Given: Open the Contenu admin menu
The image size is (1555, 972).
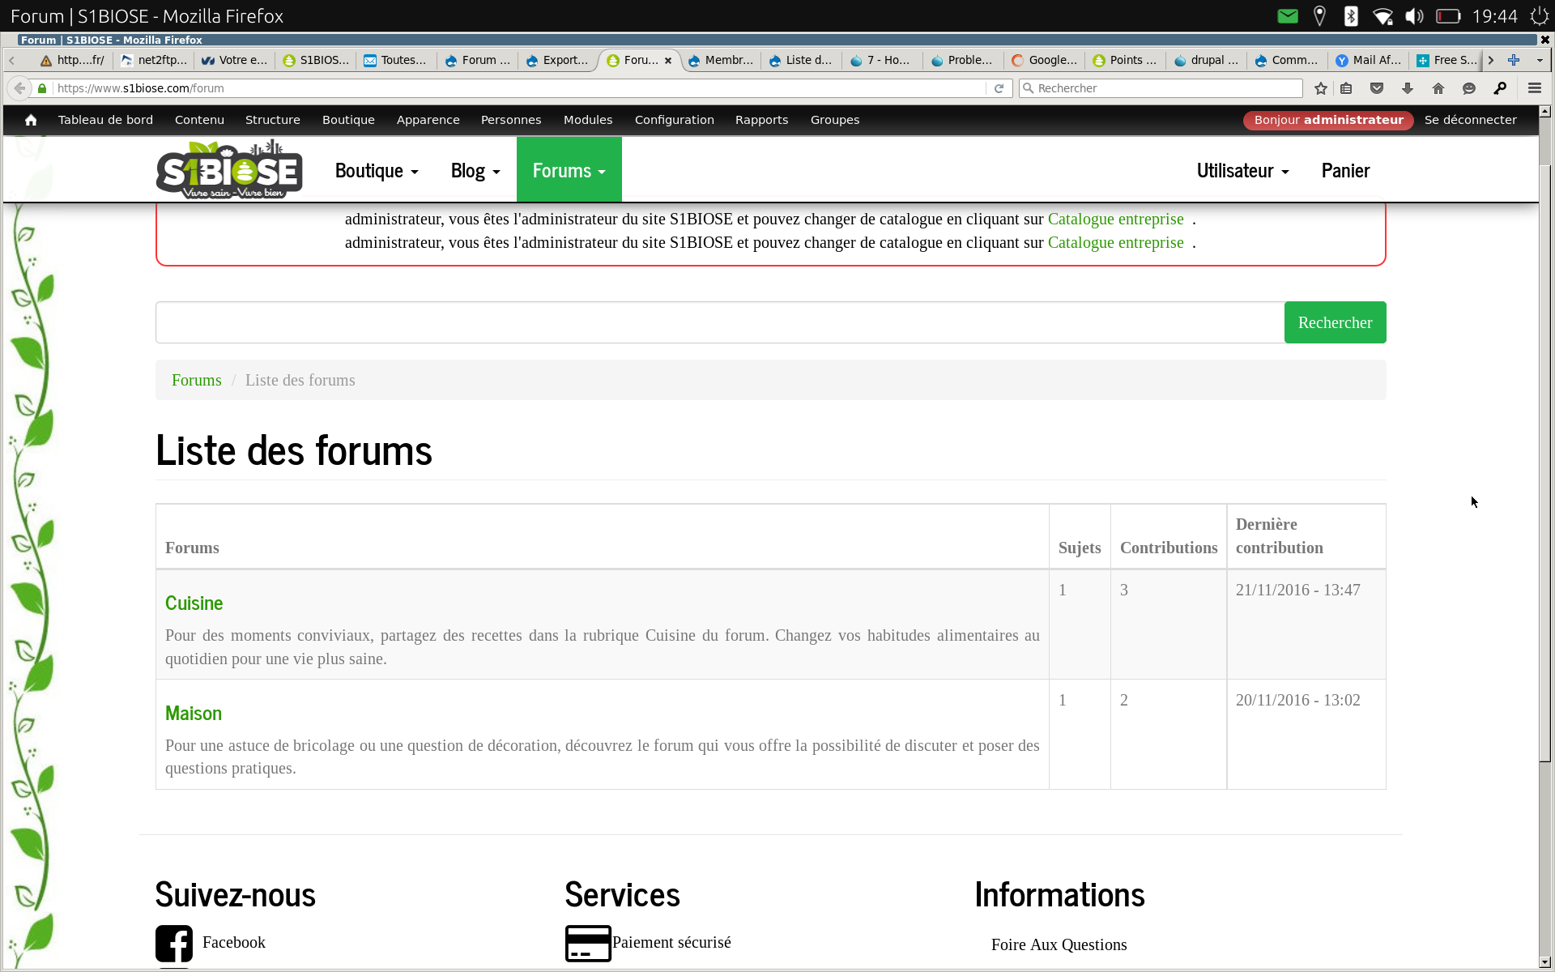Looking at the screenshot, I should [x=199, y=120].
